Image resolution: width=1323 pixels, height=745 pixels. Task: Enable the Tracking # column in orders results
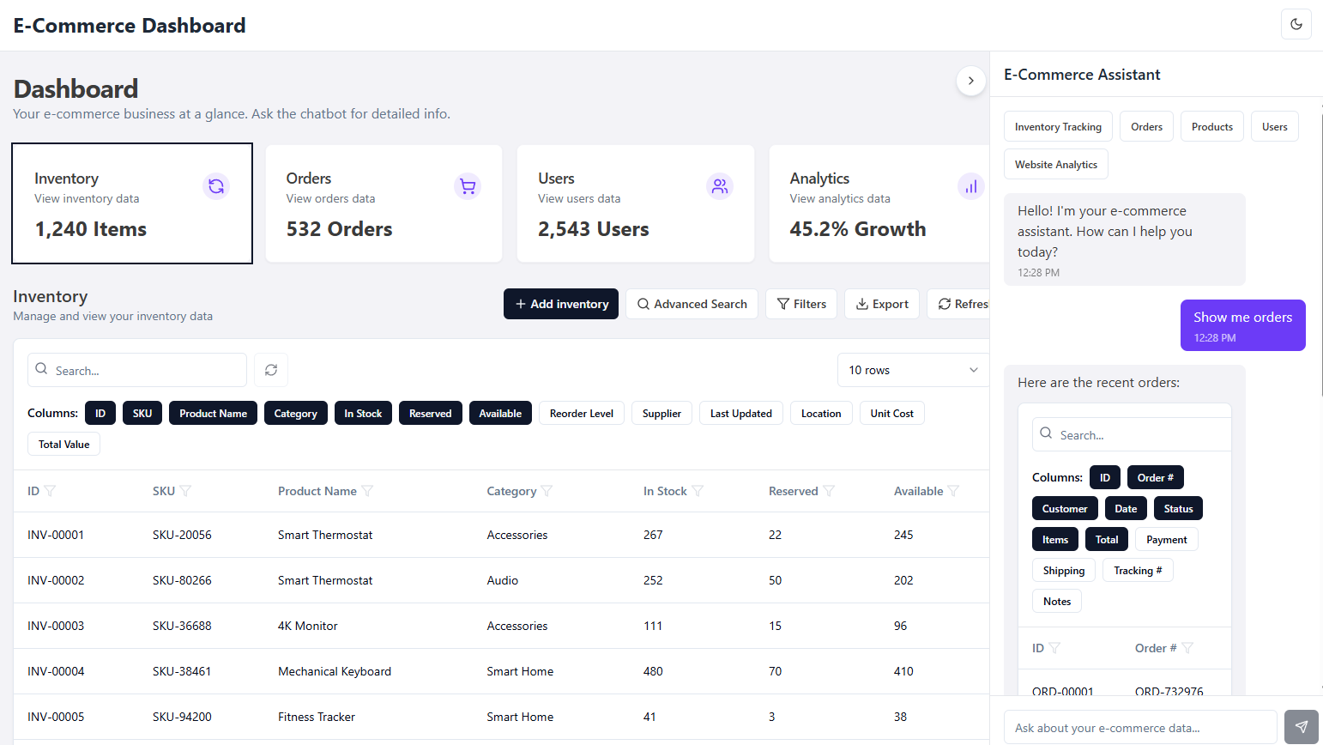[x=1138, y=570]
